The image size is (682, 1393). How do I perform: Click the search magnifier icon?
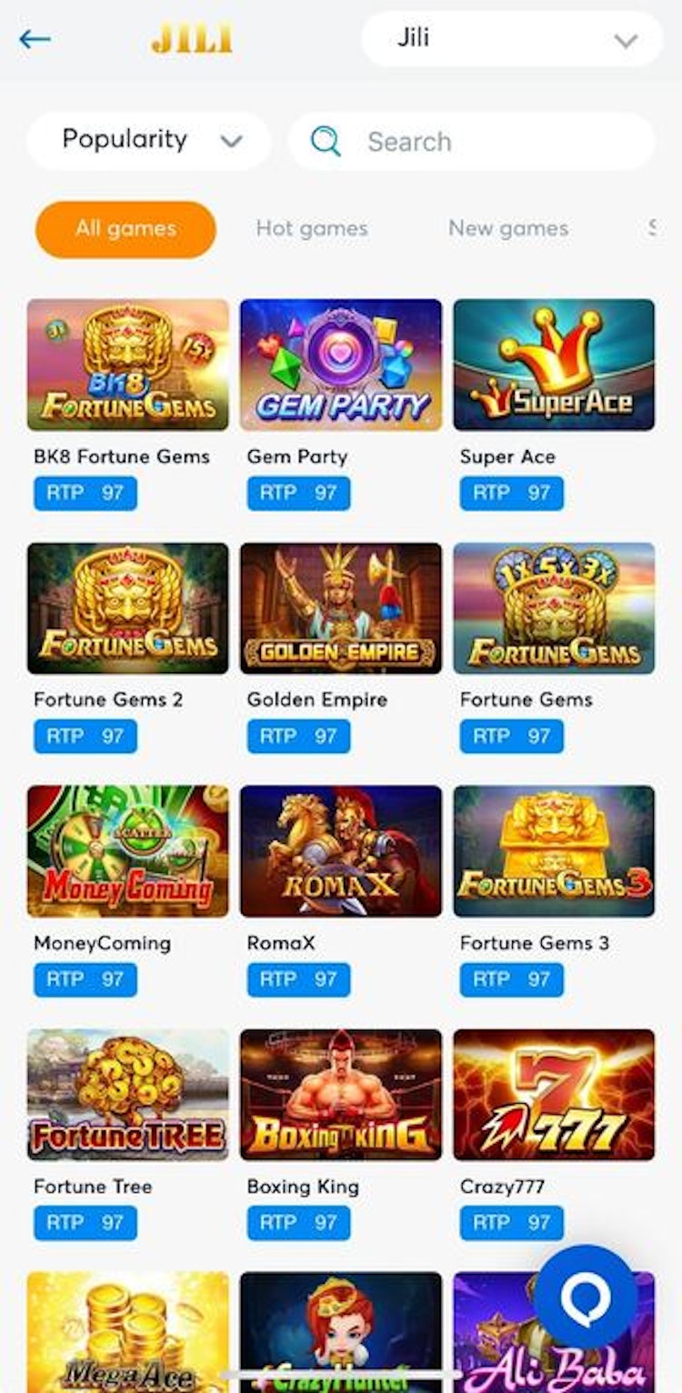(325, 142)
